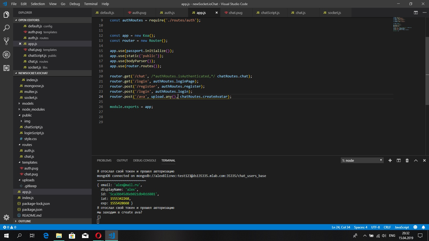Change UTF-8 file encoding
This screenshot has width=429, height=241.
click(375, 227)
